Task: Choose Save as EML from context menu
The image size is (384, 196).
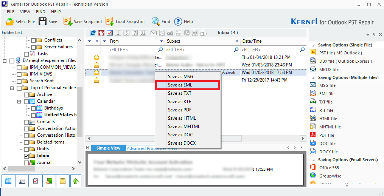Action: point(188,85)
